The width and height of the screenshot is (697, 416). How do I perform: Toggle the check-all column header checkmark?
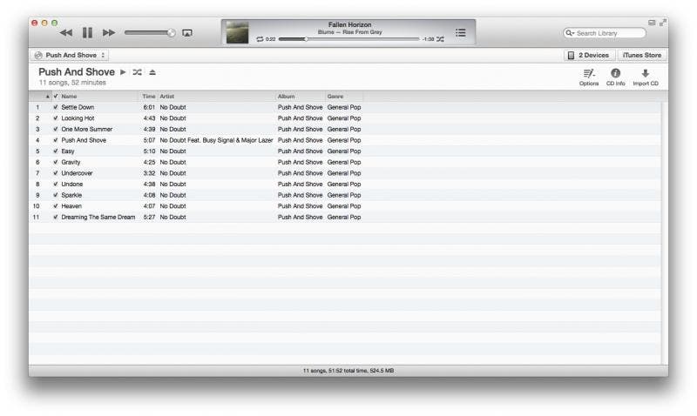[56, 97]
